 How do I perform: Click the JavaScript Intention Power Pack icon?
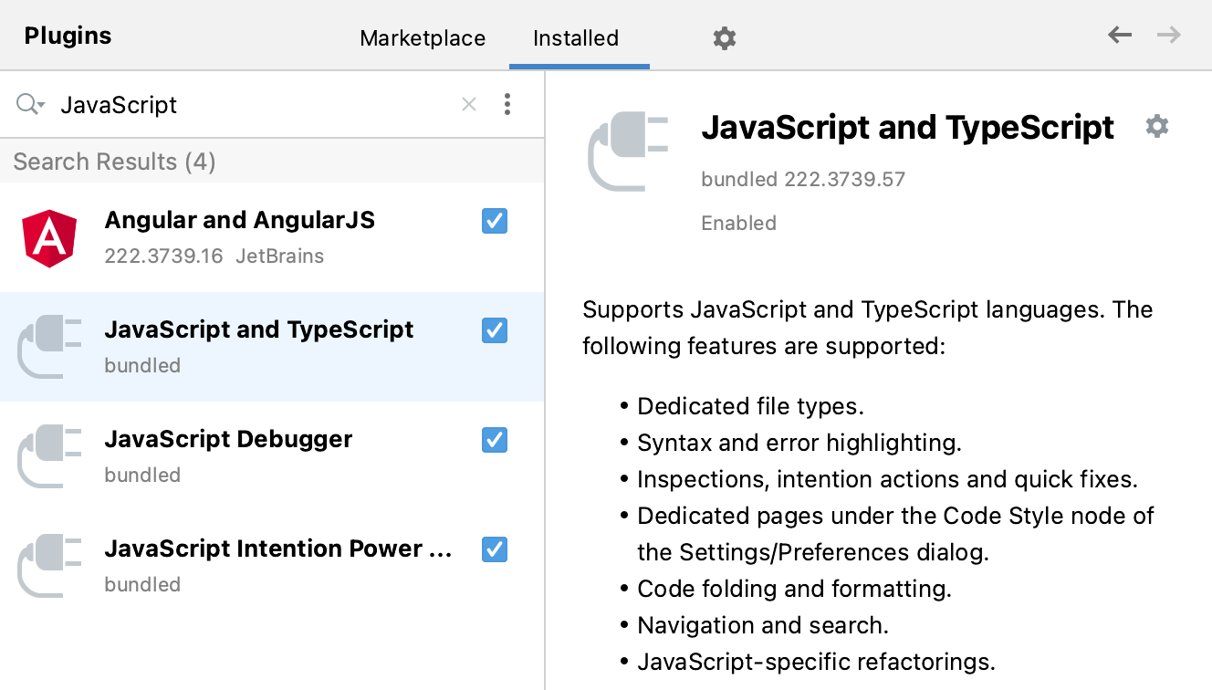click(48, 566)
